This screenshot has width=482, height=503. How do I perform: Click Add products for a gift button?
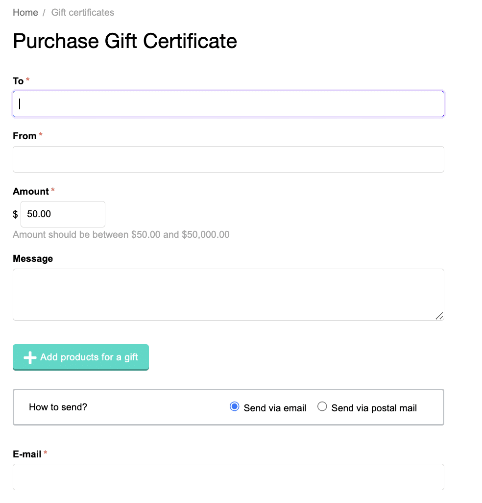[81, 357]
